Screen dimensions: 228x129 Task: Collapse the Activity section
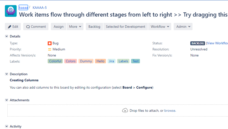[7, 126]
